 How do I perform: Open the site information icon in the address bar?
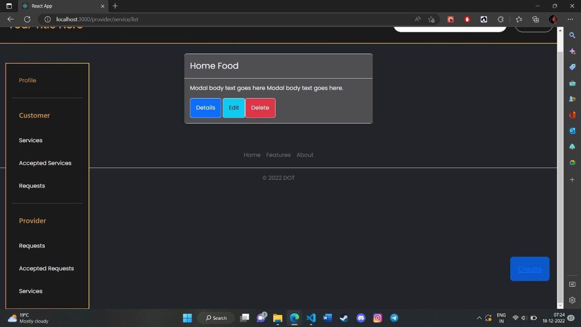(x=47, y=19)
